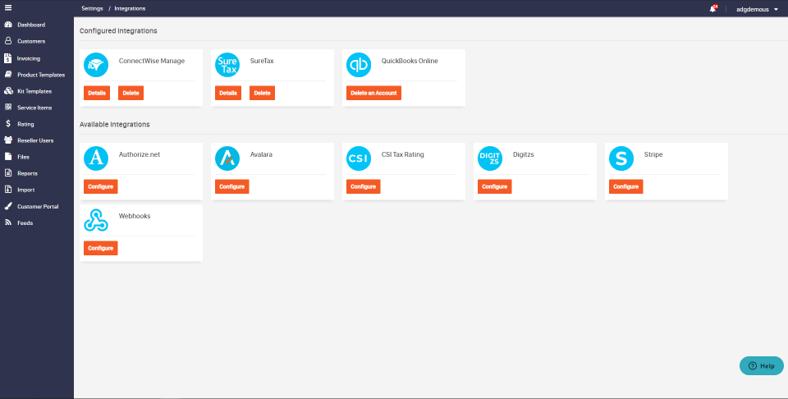Click the Reports sheet icon
788x399 pixels.
point(8,173)
